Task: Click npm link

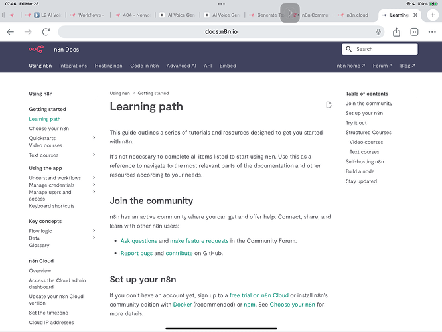Action: click(x=250, y=305)
